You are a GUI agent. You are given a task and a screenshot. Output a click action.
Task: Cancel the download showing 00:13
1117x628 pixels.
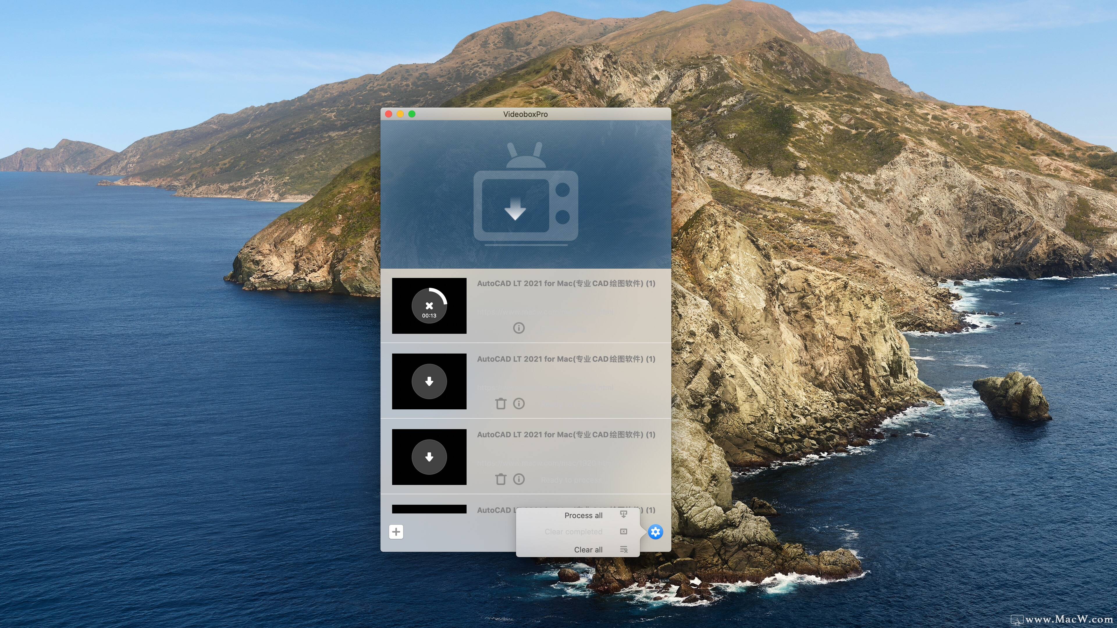(429, 306)
